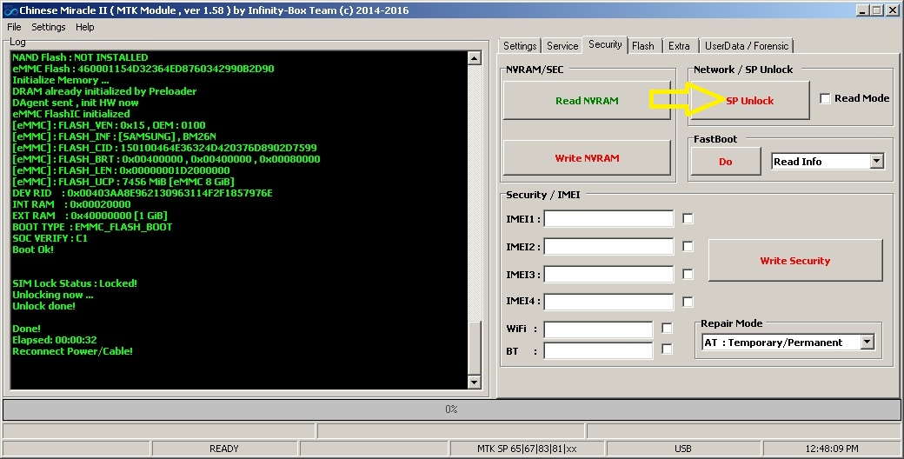Tick the IMEI4 checkbox
904x459 pixels.
click(x=688, y=302)
